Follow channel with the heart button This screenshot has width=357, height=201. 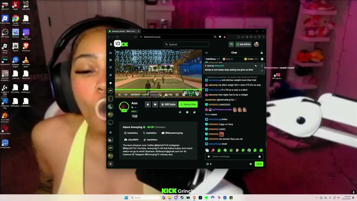(155, 104)
